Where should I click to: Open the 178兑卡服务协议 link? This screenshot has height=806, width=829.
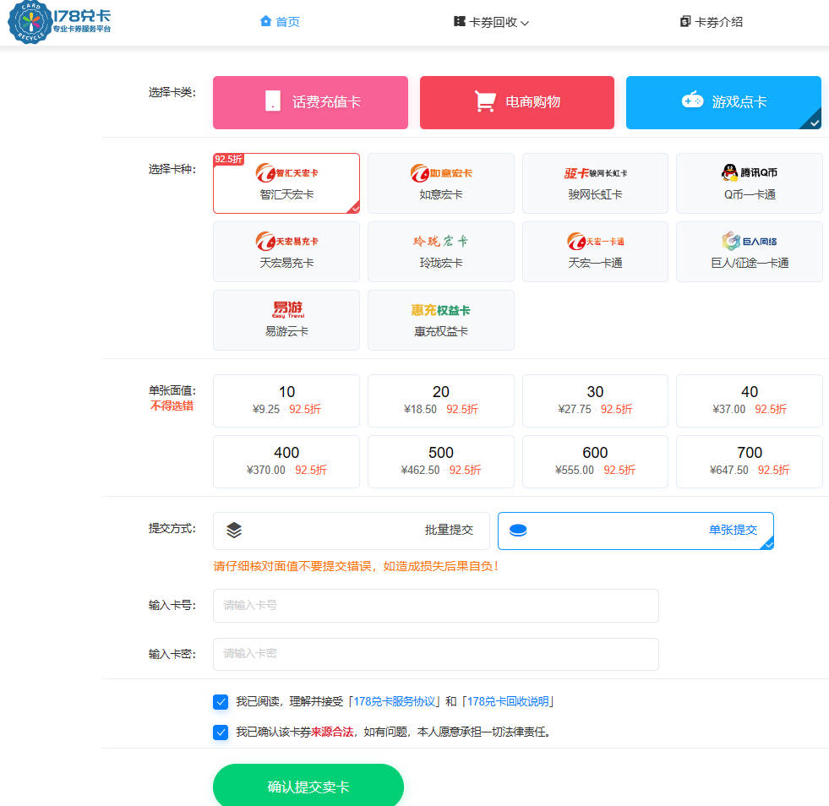(395, 701)
